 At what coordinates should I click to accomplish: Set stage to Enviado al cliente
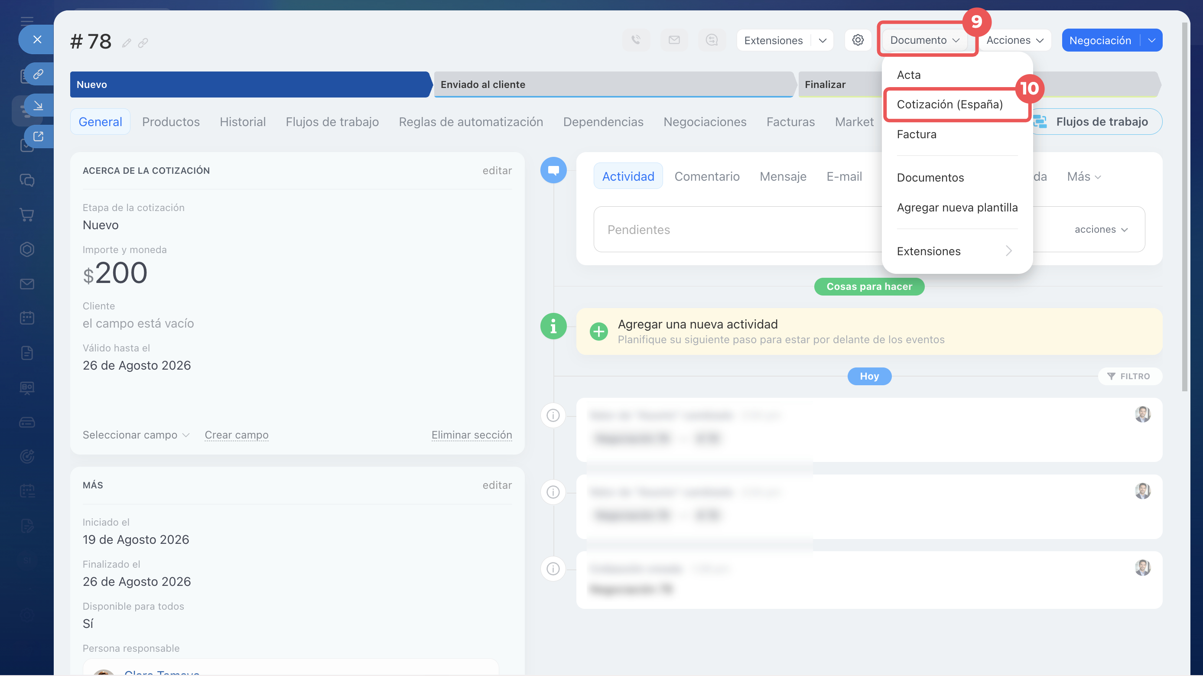pyautogui.click(x=614, y=84)
